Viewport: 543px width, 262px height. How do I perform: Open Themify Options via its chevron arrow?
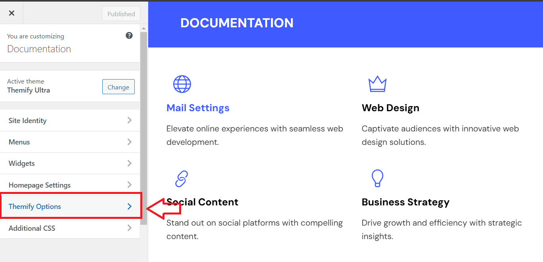tap(129, 206)
